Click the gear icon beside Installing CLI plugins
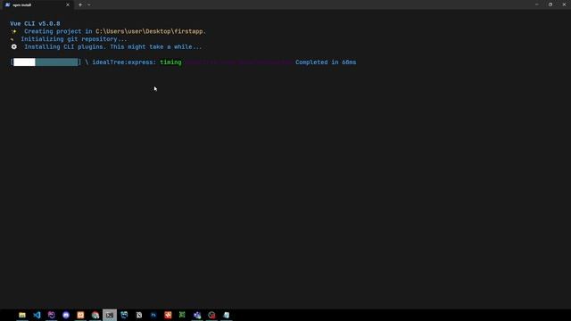Viewport: 571px width, 321px height. 14,46
